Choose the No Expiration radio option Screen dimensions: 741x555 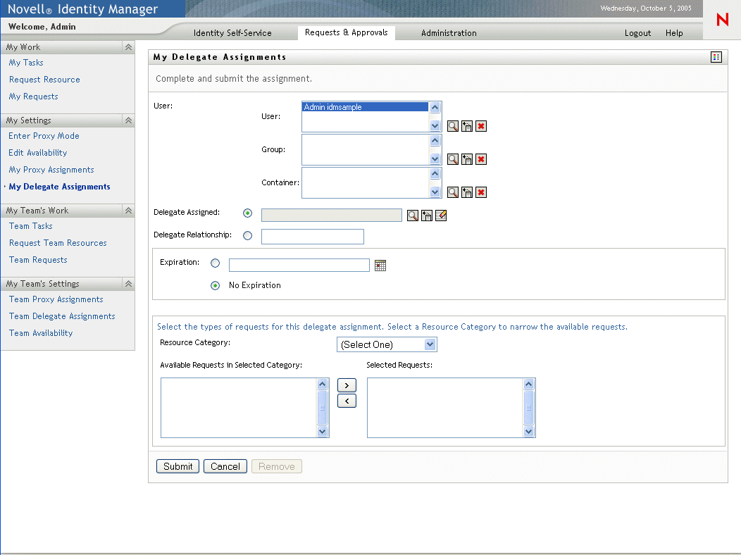click(216, 285)
